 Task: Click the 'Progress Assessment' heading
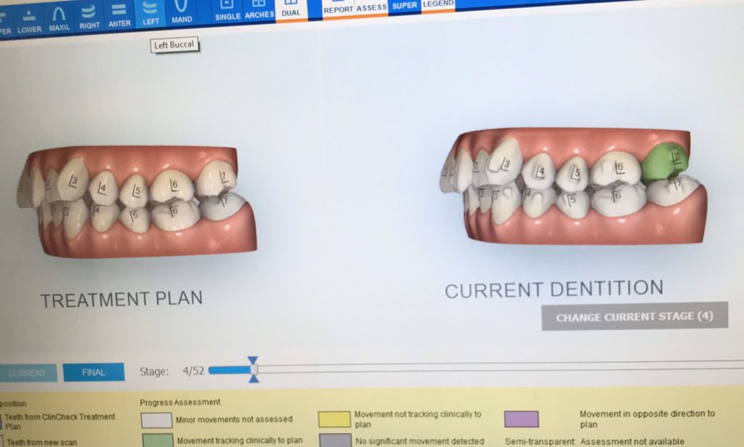tap(180, 402)
